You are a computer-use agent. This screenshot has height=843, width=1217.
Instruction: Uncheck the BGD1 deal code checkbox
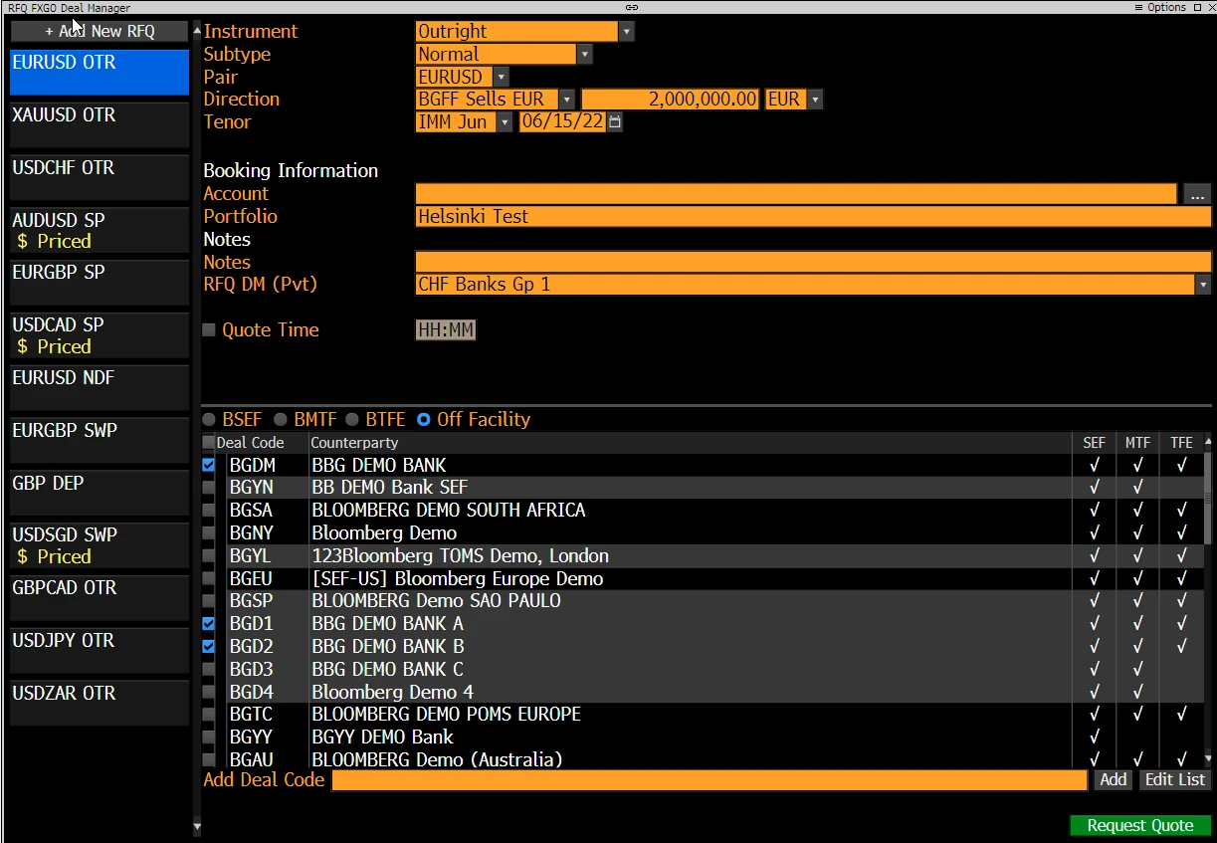tap(208, 623)
